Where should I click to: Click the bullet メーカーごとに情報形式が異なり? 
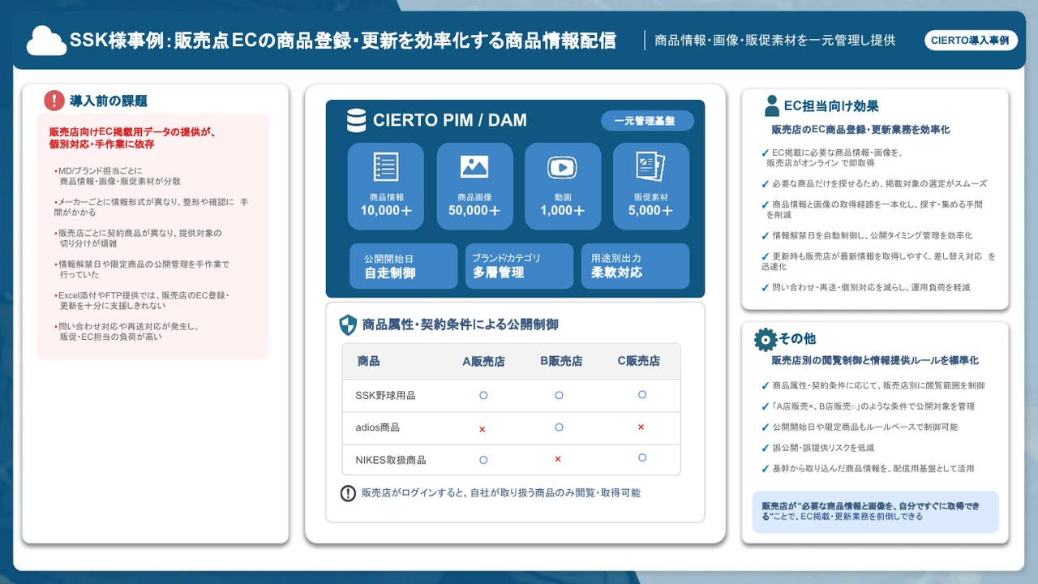click(x=151, y=207)
